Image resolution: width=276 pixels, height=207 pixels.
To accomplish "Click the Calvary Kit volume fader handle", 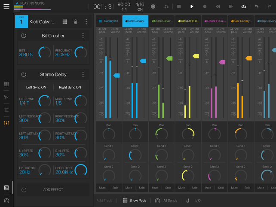I will 117,76.
